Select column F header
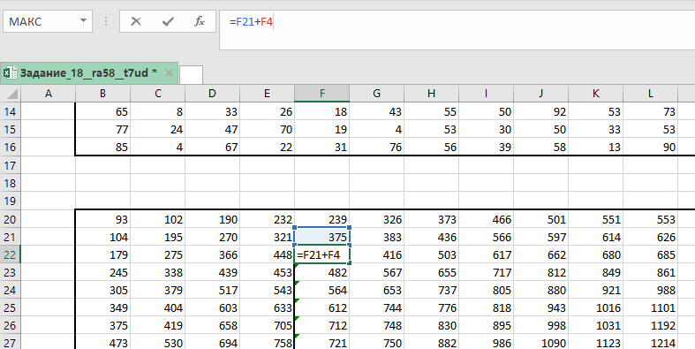Screen dimensions: 695x349 [321, 94]
